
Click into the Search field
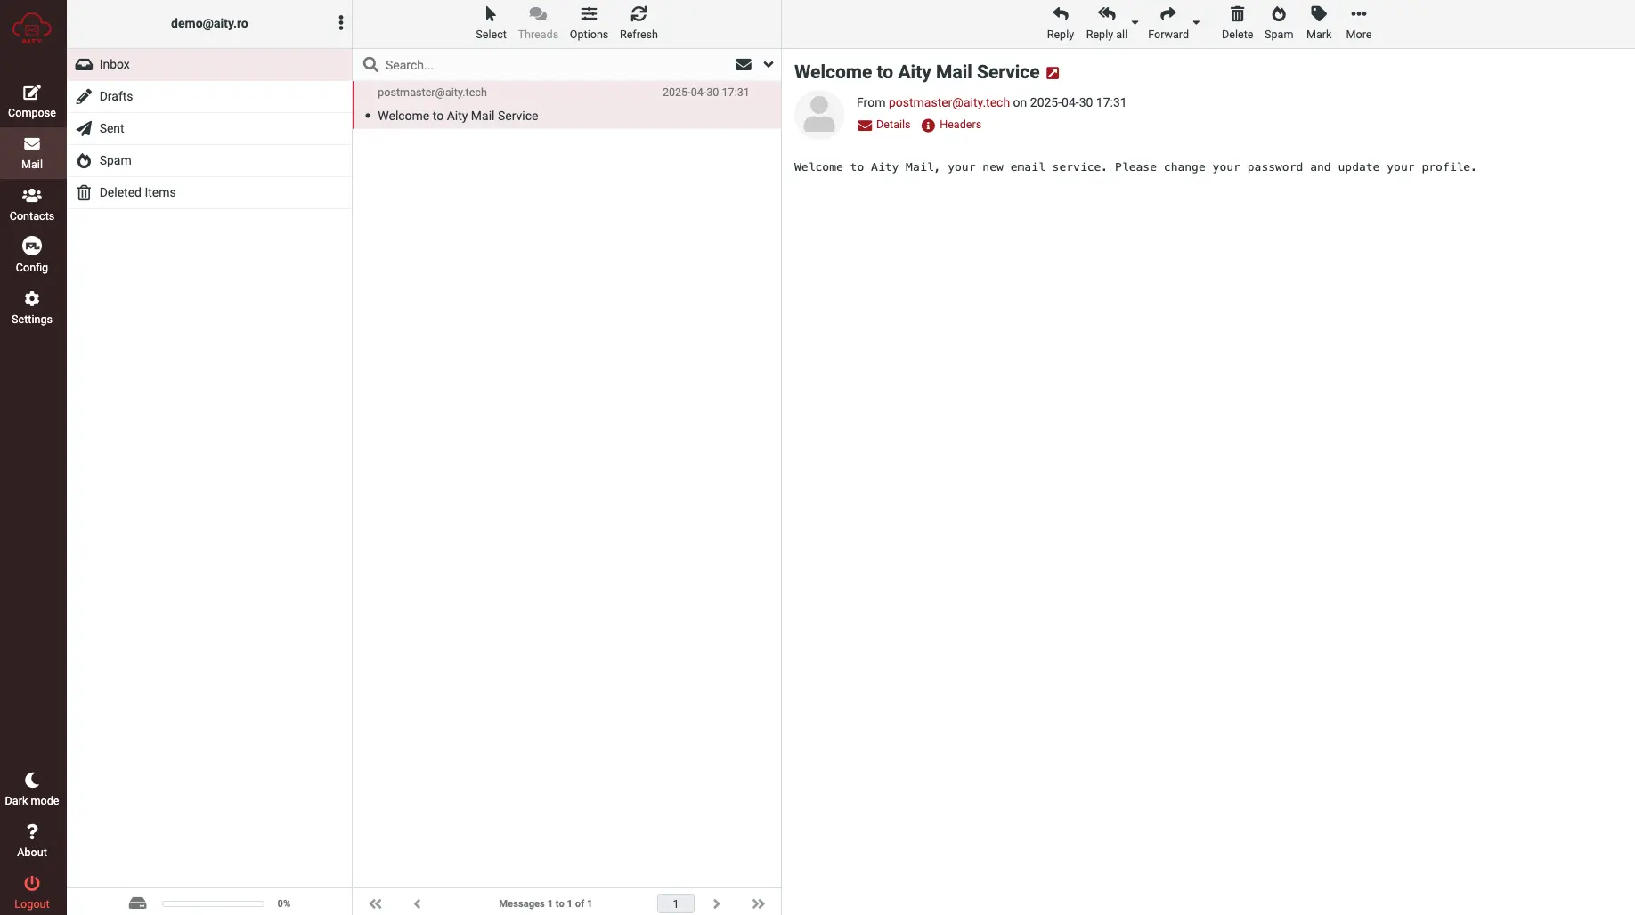tap(552, 65)
